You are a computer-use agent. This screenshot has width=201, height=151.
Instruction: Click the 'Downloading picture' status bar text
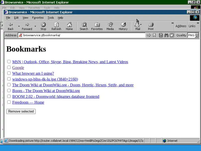pyautogui.click(x=76, y=141)
